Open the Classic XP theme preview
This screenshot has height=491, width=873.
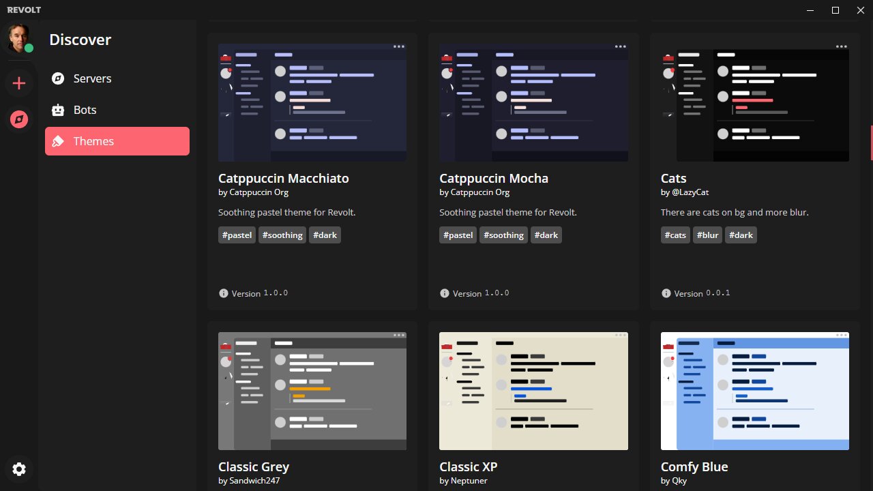coord(533,391)
